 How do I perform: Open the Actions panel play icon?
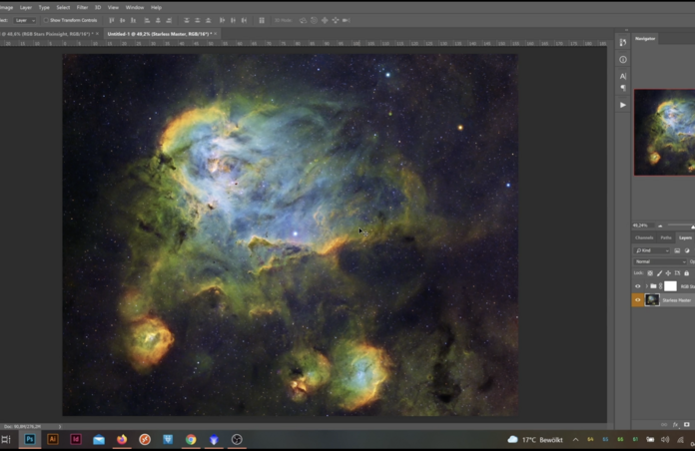[623, 105]
